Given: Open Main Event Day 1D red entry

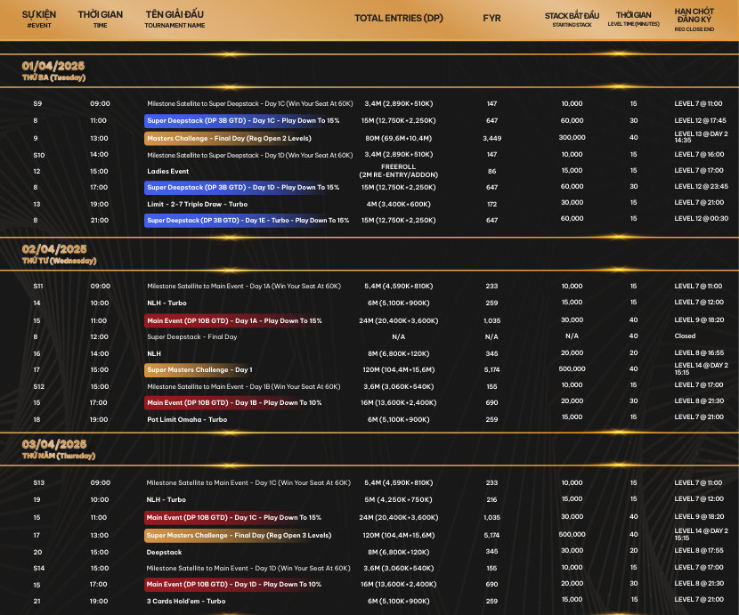Looking at the screenshot, I should pyautogui.click(x=234, y=585).
